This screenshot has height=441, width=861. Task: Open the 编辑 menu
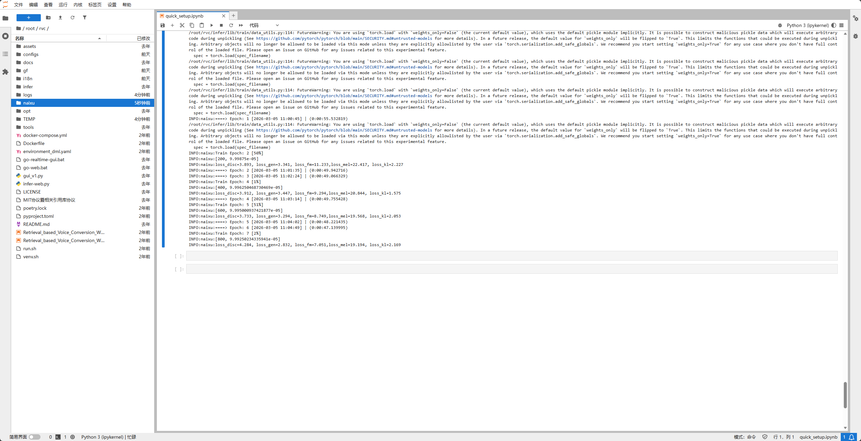pos(33,5)
